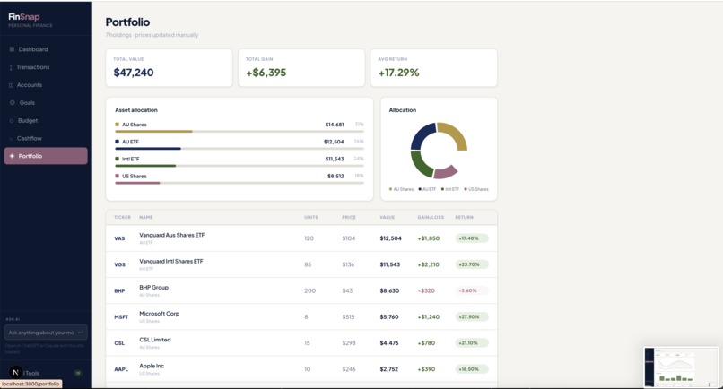
Task: Click the VALUE column header
Action: click(387, 217)
